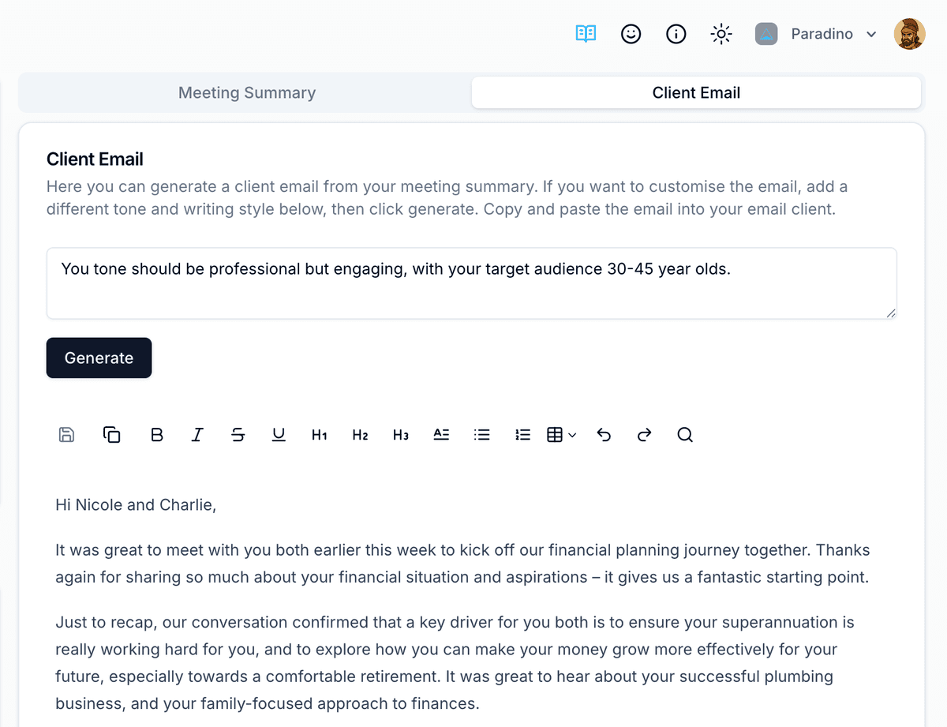The height and width of the screenshot is (727, 947).
Task: Switch to the Meeting Summary tab
Action: (x=246, y=92)
